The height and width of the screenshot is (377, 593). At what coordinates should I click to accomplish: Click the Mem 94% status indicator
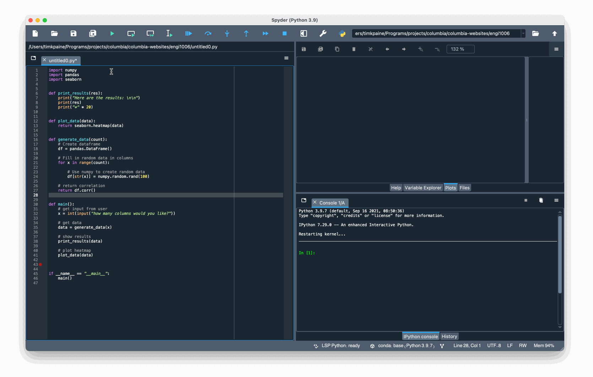click(544, 346)
